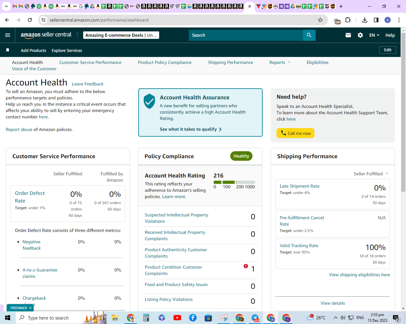Open Customer Service Performance tab
Image resolution: width=406 pixels, height=324 pixels.
click(90, 62)
